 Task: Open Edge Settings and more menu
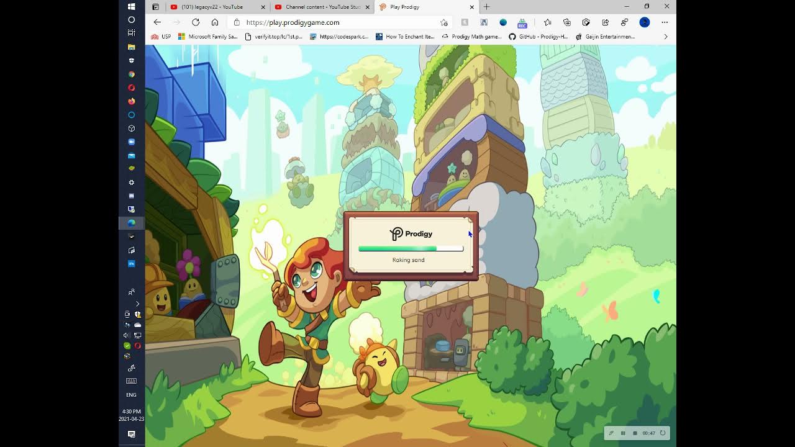click(665, 22)
